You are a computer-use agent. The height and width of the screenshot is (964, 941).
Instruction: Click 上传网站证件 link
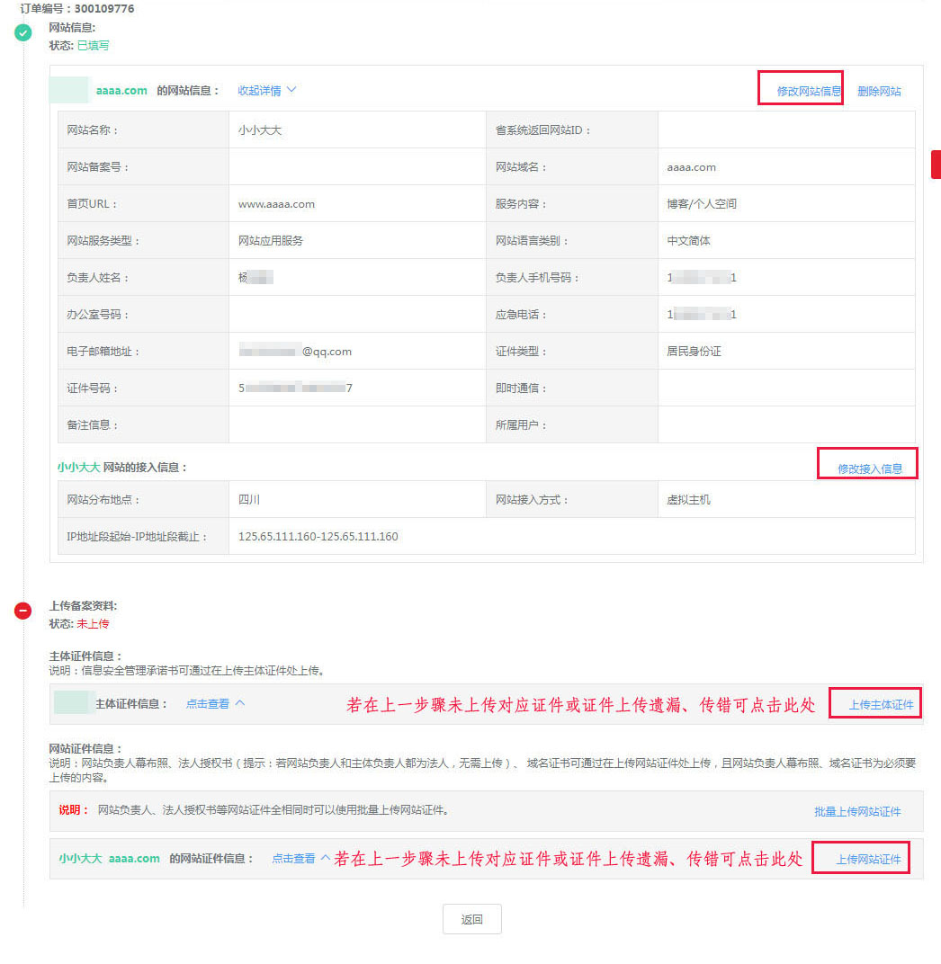click(x=868, y=859)
